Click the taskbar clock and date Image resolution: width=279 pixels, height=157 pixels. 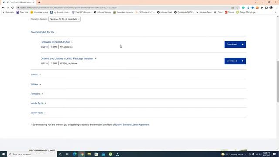click(x=266, y=154)
